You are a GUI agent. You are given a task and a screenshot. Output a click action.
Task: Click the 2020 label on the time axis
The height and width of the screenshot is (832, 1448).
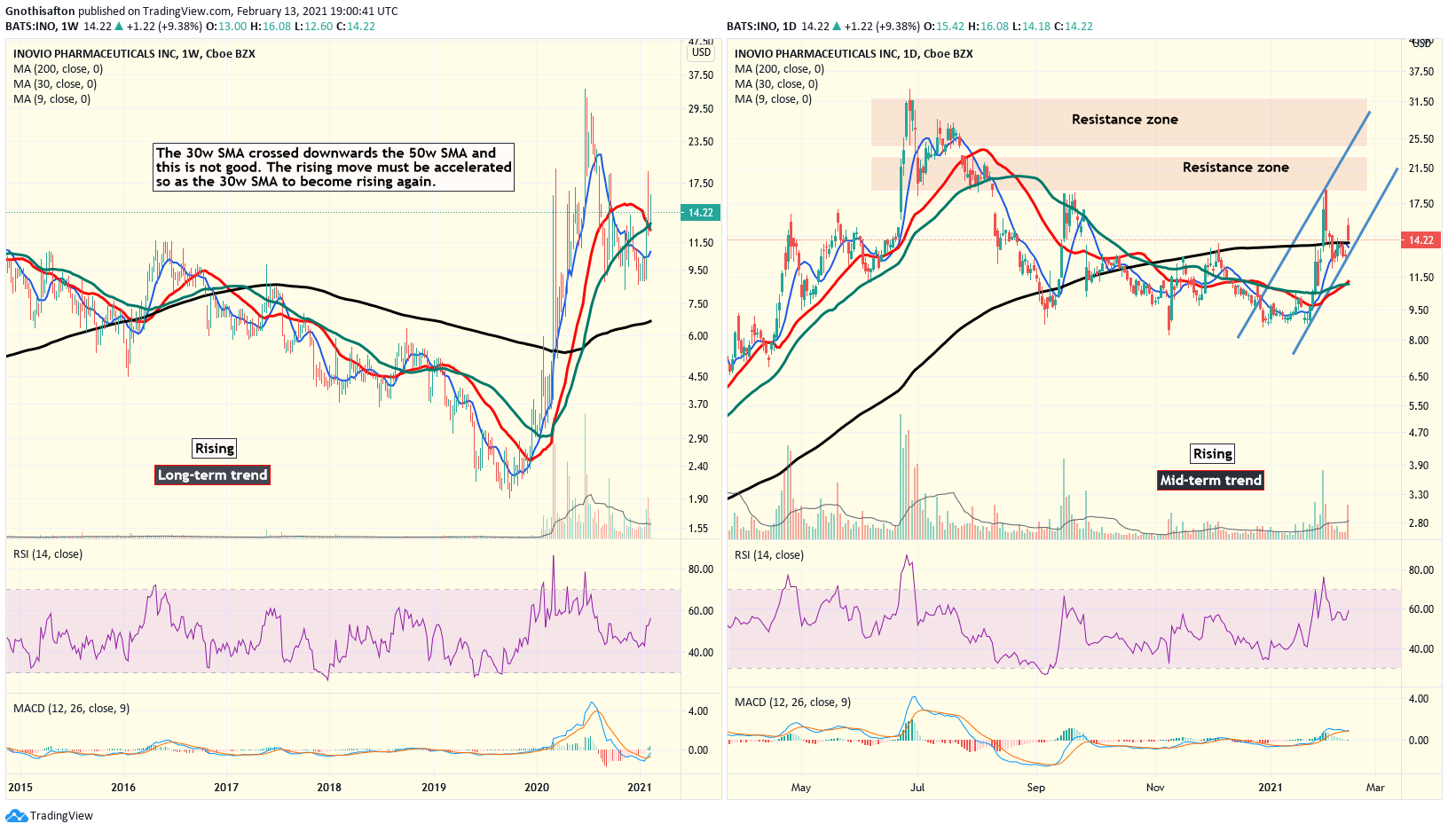coord(537,788)
